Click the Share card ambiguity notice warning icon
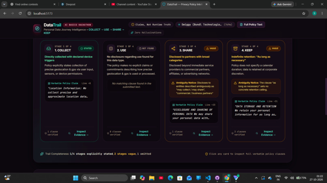The width and height of the screenshot is (327, 183). (173, 83)
